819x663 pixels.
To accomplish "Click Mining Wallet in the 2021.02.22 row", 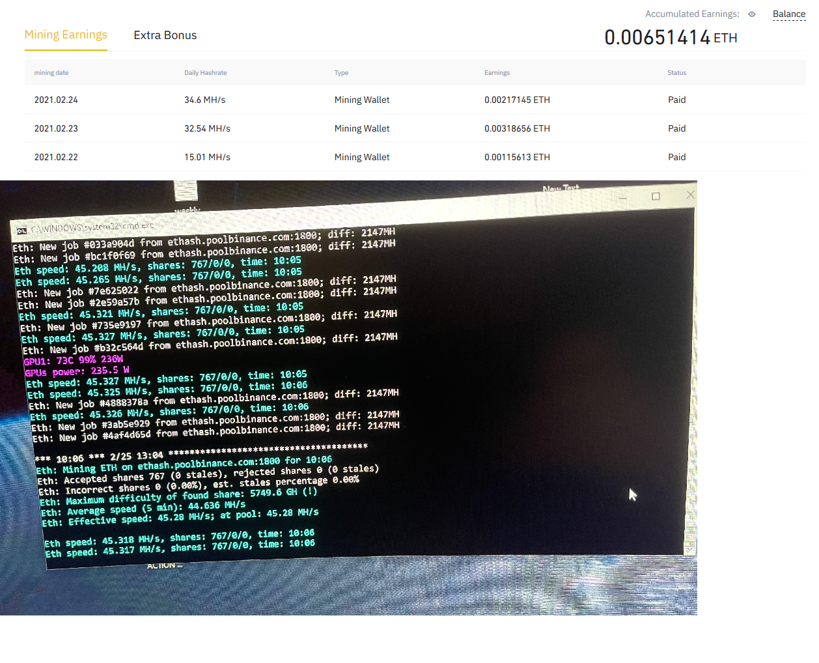I will point(362,157).
